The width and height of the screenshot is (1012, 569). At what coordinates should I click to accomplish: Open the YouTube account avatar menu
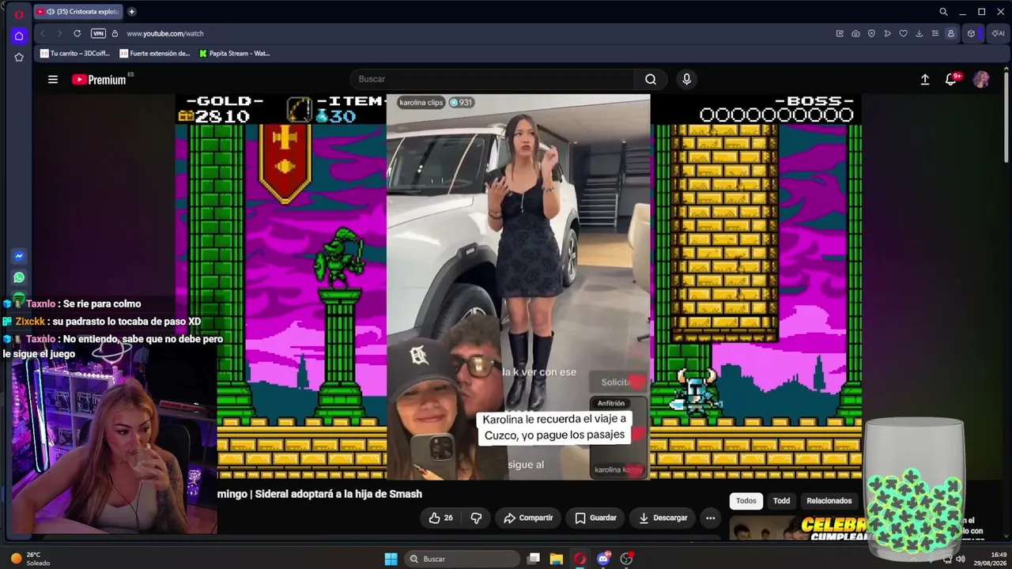[x=981, y=79]
